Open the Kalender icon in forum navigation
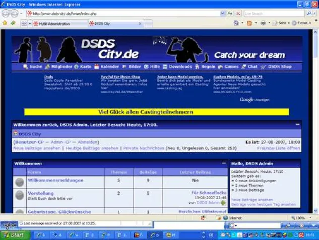 (96, 66)
